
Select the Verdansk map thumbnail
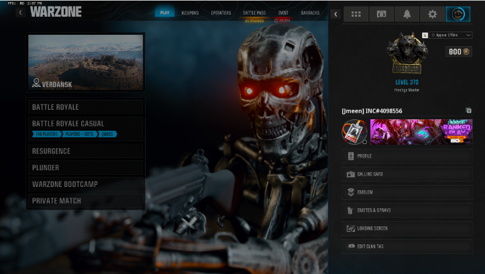coord(86,62)
